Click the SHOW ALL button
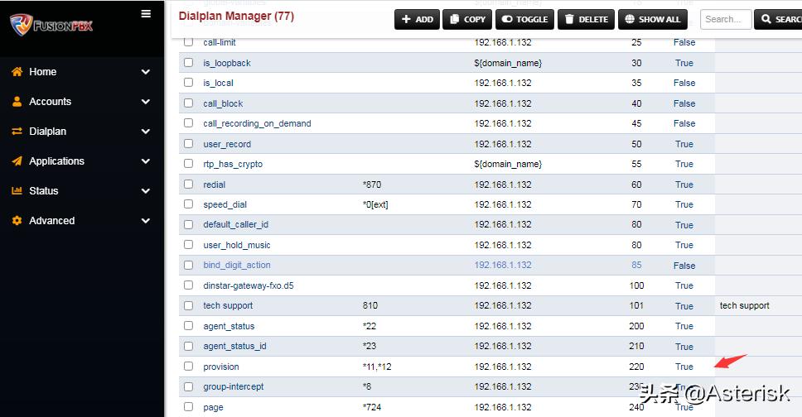Viewport: 802px width, 417px height. coord(652,19)
